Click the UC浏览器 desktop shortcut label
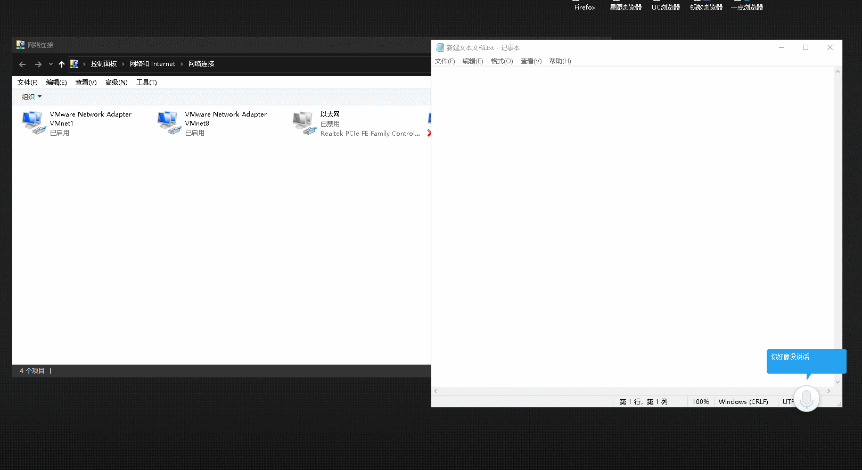The height and width of the screenshot is (470, 862). pyautogui.click(x=666, y=7)
